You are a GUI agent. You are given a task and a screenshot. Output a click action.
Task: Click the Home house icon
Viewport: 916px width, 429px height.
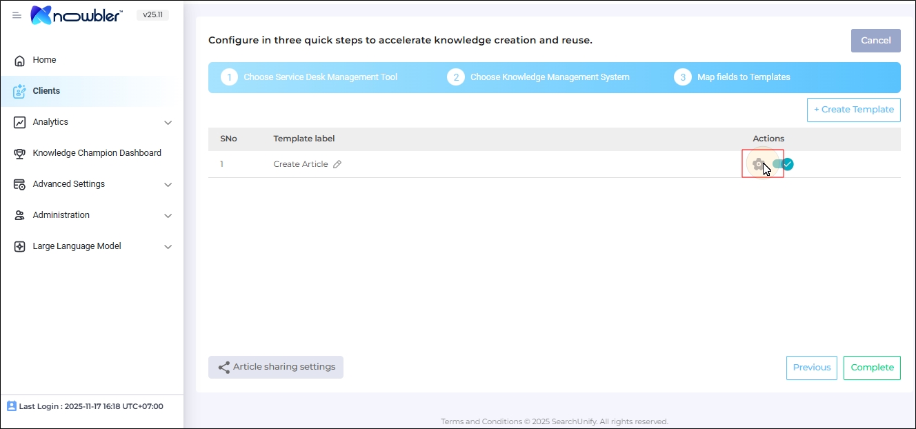pos(20,60)
